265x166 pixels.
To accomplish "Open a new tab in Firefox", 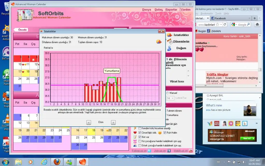I will pyautogui.click(x=255, y=18).
